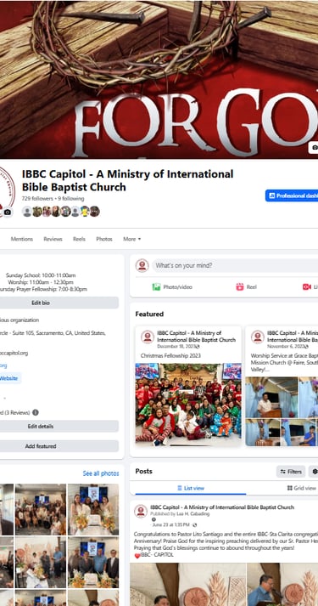This screenshot has width=318, height=606.
Task: Click post author profile avatar
Action: pyautogui.click(x=141, y=511)
